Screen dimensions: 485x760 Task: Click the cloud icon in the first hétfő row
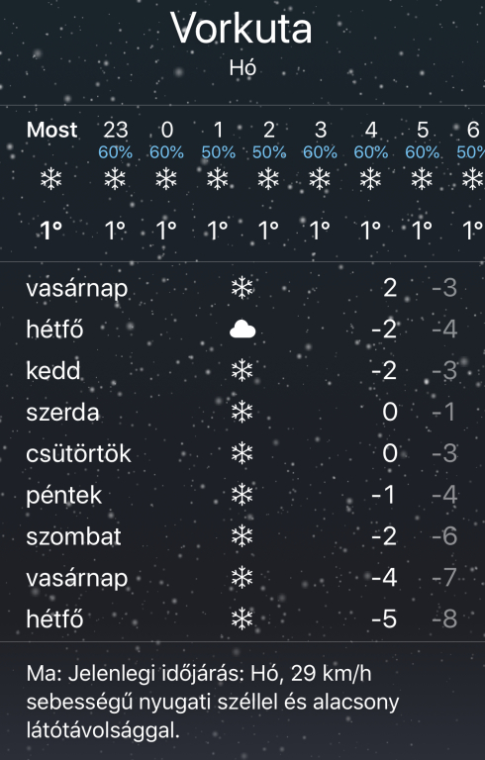point(242,331)
